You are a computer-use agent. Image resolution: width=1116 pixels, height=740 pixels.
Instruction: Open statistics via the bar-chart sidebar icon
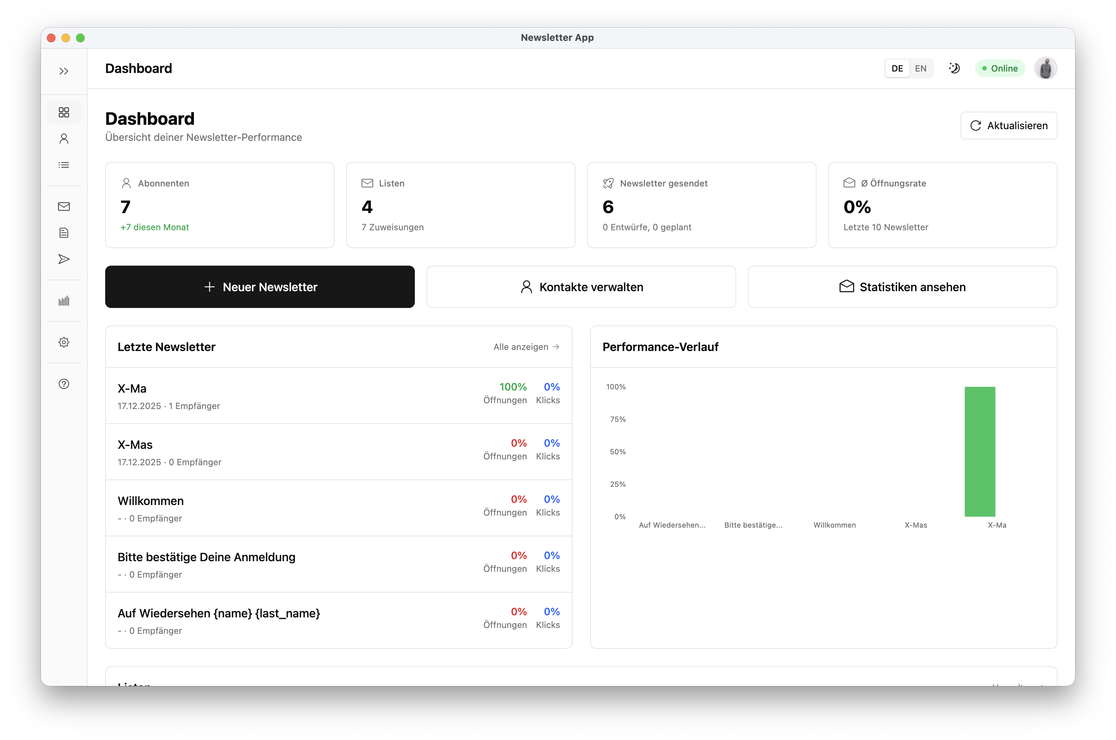coord(64,301)
